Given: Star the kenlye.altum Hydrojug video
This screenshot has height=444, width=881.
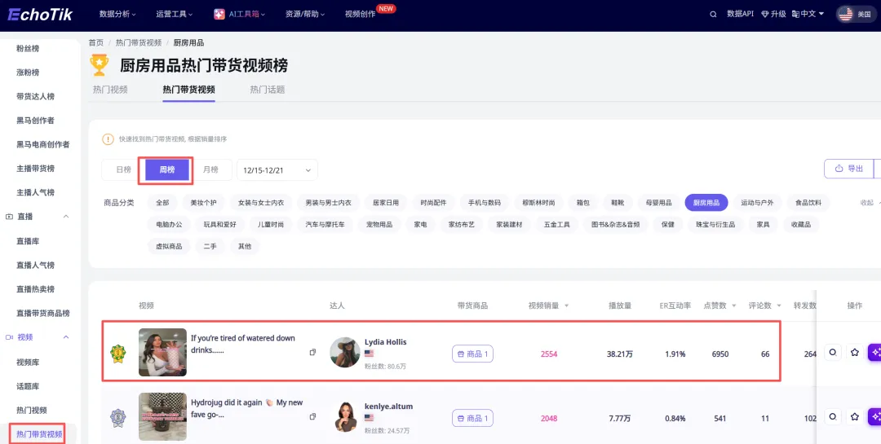Looking at the screenshot, I should [x=855, y=416].
